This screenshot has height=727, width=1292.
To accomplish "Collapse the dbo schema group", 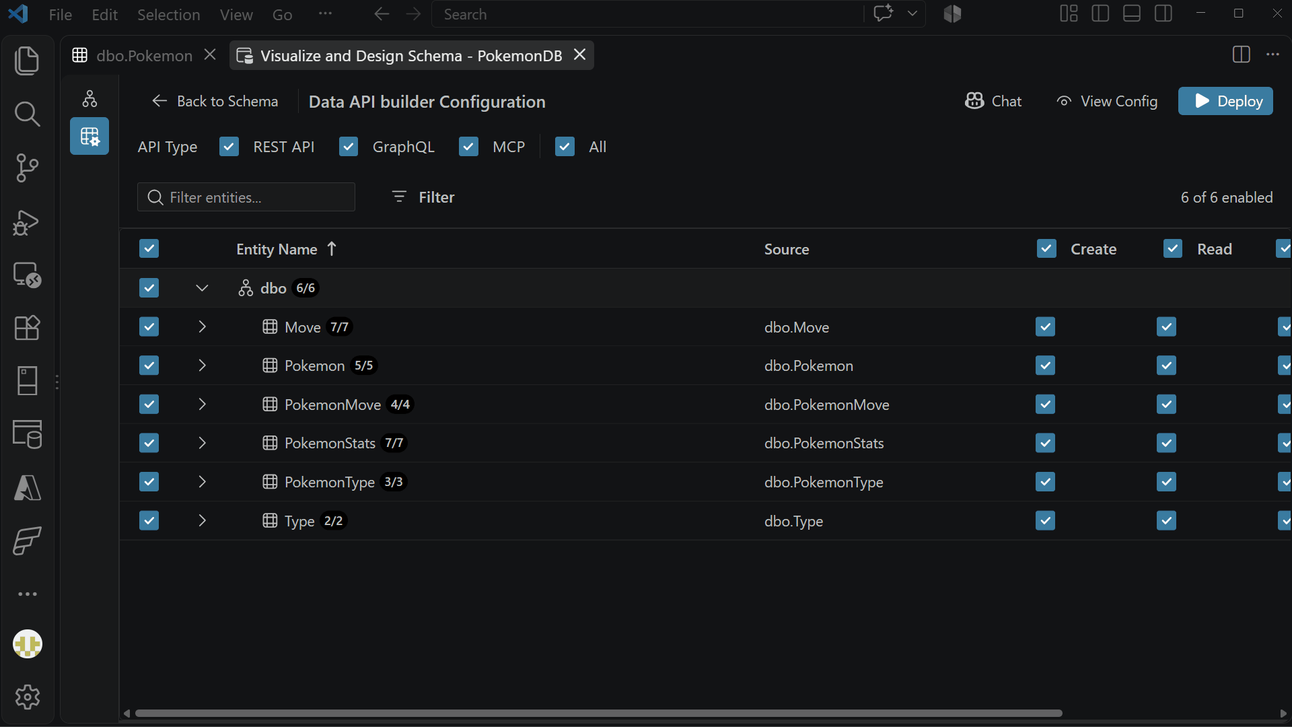I will [x=202, y=288].
